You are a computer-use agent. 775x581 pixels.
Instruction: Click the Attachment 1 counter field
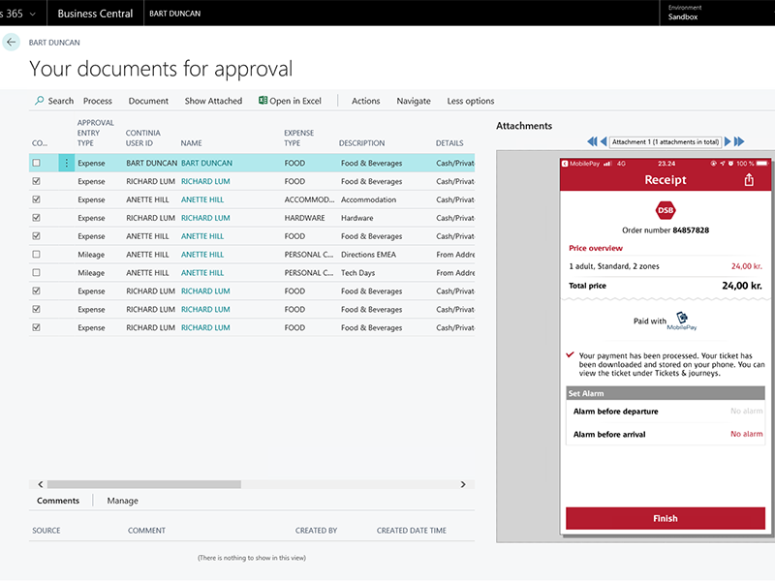pyautogui.click(x=666, y=141)
